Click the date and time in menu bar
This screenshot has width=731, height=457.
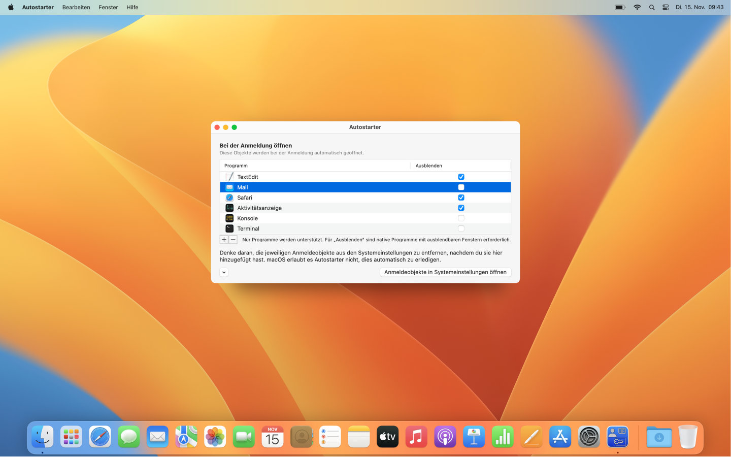pyautogui.click(x=700, y=7)
